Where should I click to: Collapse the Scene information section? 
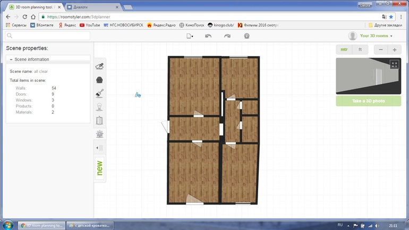(12, 59)
